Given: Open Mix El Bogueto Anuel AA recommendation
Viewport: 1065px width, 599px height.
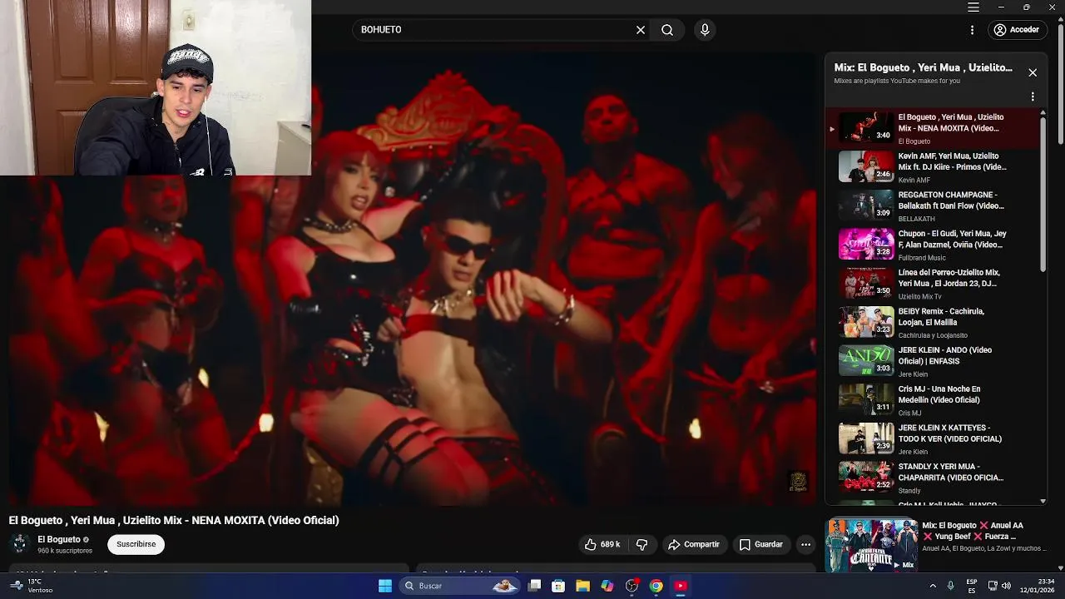Looking at the screenshot, I should [x=936, y=545].
